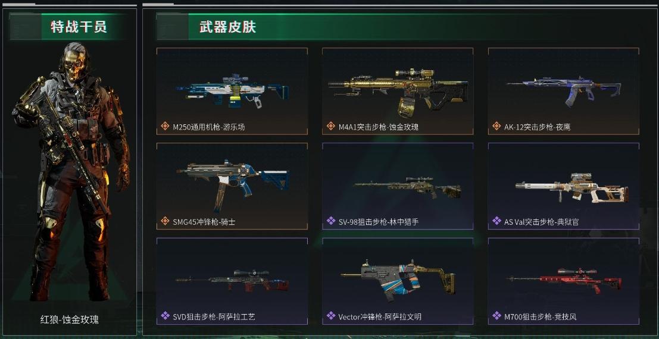
Task: Click the orange rarity icon beside SMG45冲锋枪-骑士
Action: click(x=165, y=221)
